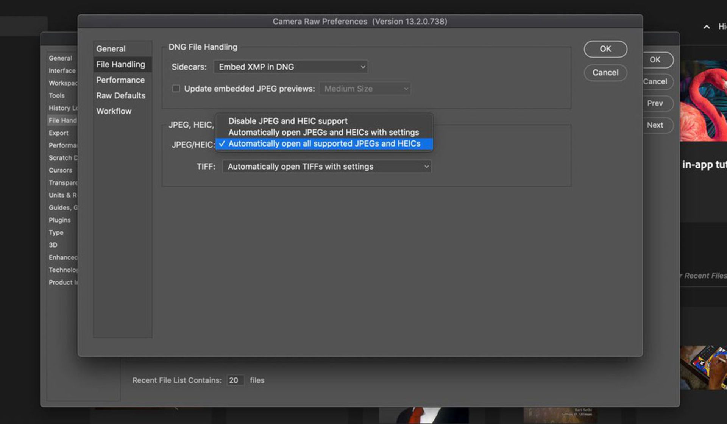Go to Raw Defaults preferences
The image size is (727, 424).
point(121,95)
